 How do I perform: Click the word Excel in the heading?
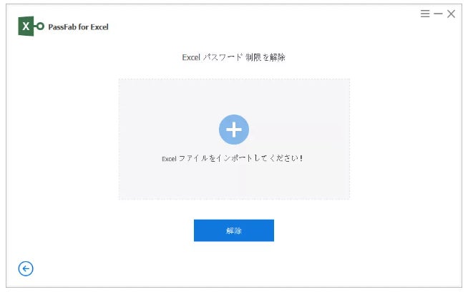[191, 57]
